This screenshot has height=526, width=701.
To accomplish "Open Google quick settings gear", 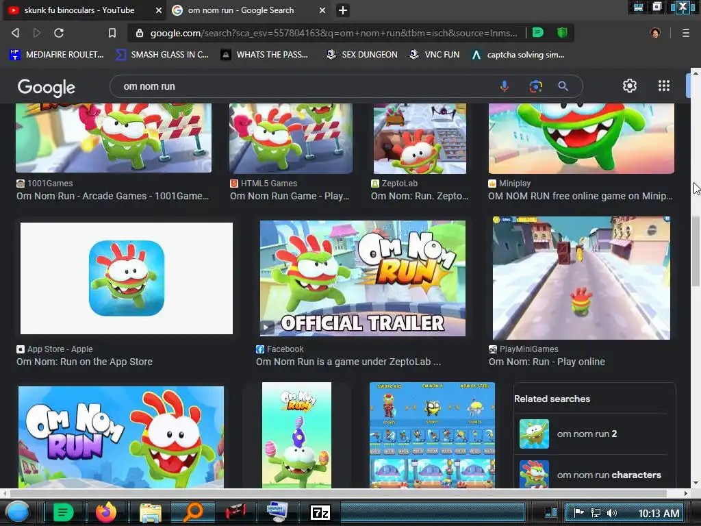I will [x=630, y=86].
